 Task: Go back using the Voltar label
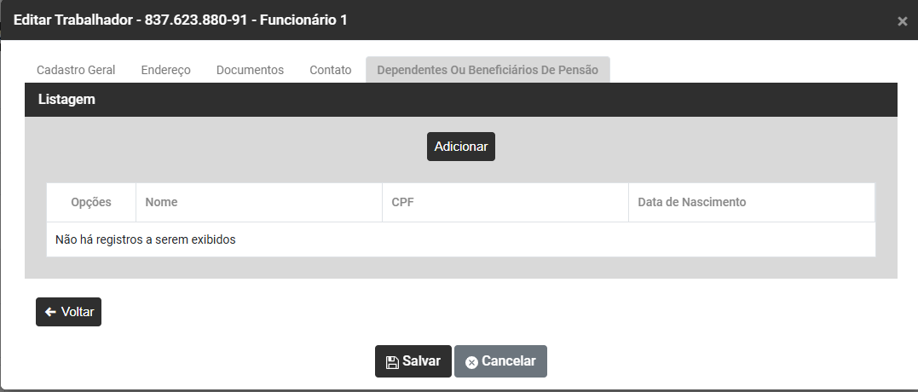[78, 312]
